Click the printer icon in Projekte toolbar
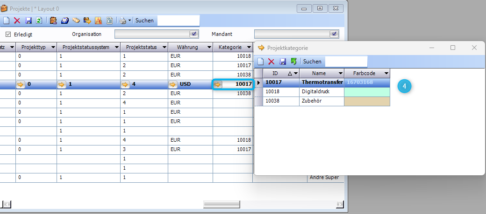Image resolution: width=486 pixels, height=214 pixels. click(x=122, y=21)
